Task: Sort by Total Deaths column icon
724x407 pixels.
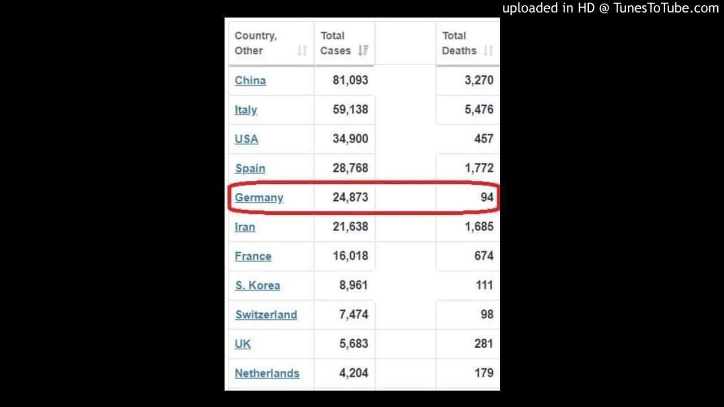Action: click(489, 51)
